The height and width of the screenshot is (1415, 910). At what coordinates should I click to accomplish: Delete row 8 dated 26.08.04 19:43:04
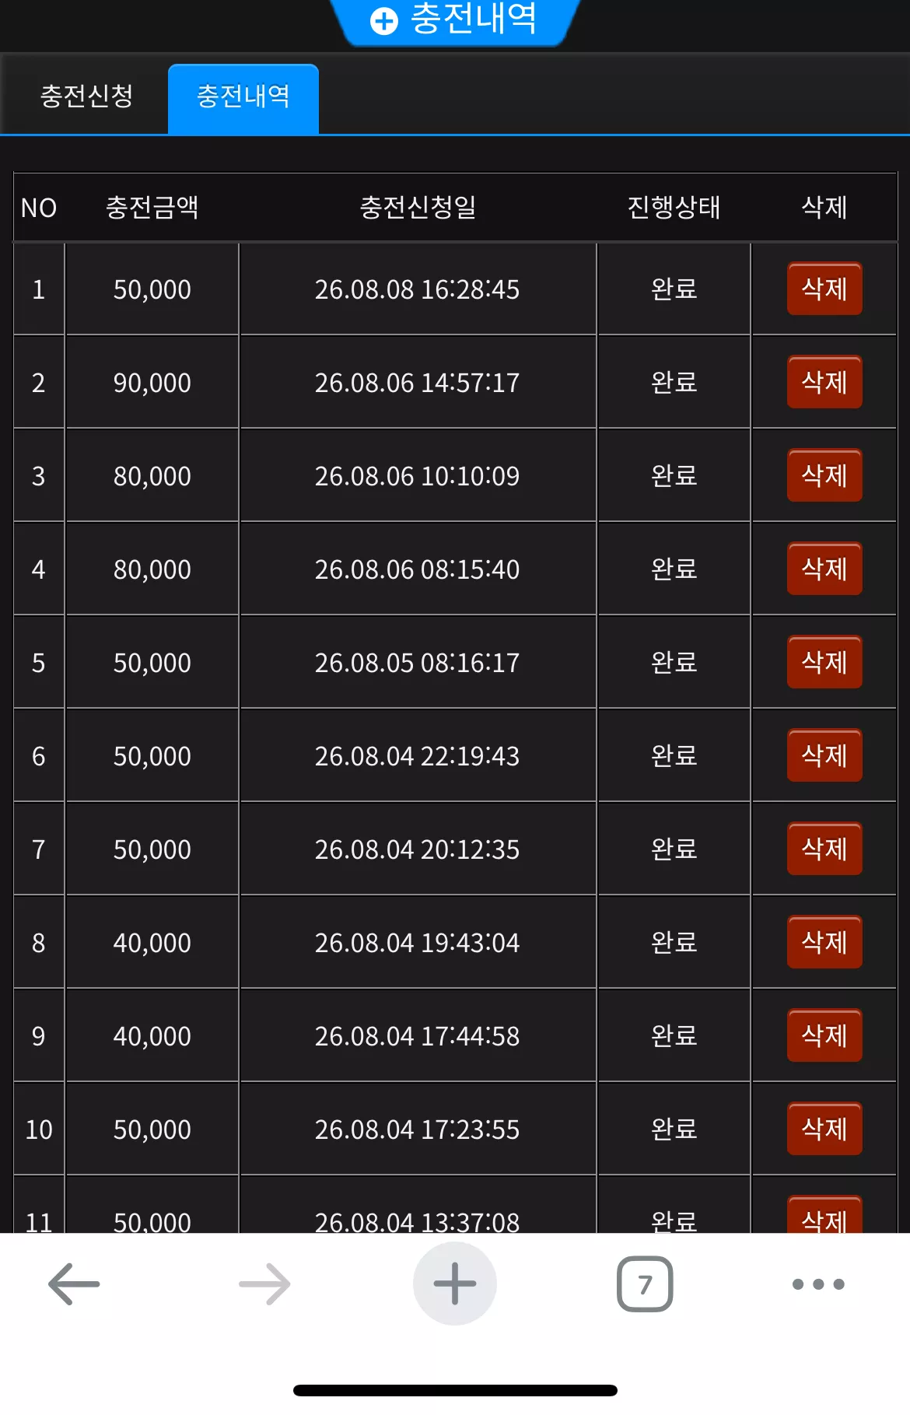point(824,942)
